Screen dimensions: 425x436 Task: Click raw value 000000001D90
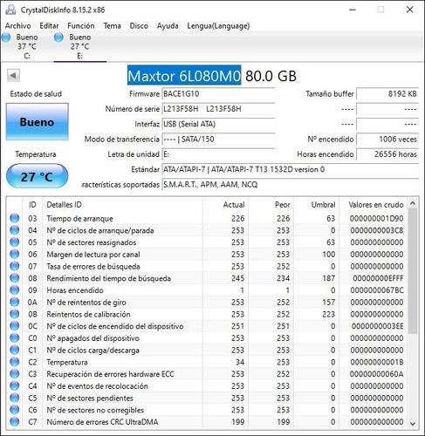(x=377, y=218)
